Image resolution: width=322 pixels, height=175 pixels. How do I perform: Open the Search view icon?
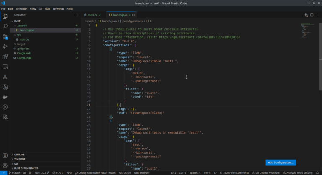point(5,26)
